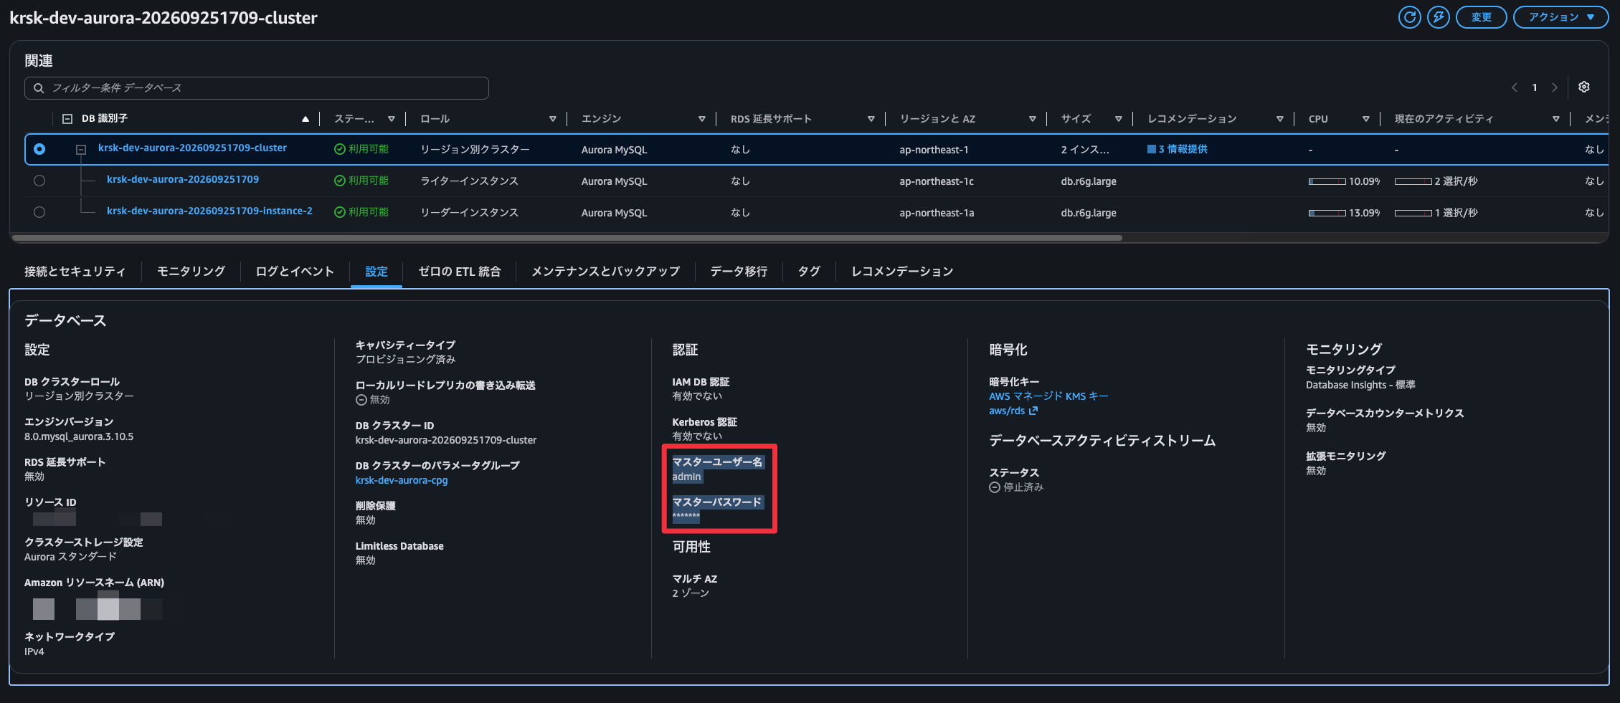Image resolution: width=1620 pixels, height=703 pixels.
Task: Click 利用可能 status icon for cluster row
Action: pos(340,149)
